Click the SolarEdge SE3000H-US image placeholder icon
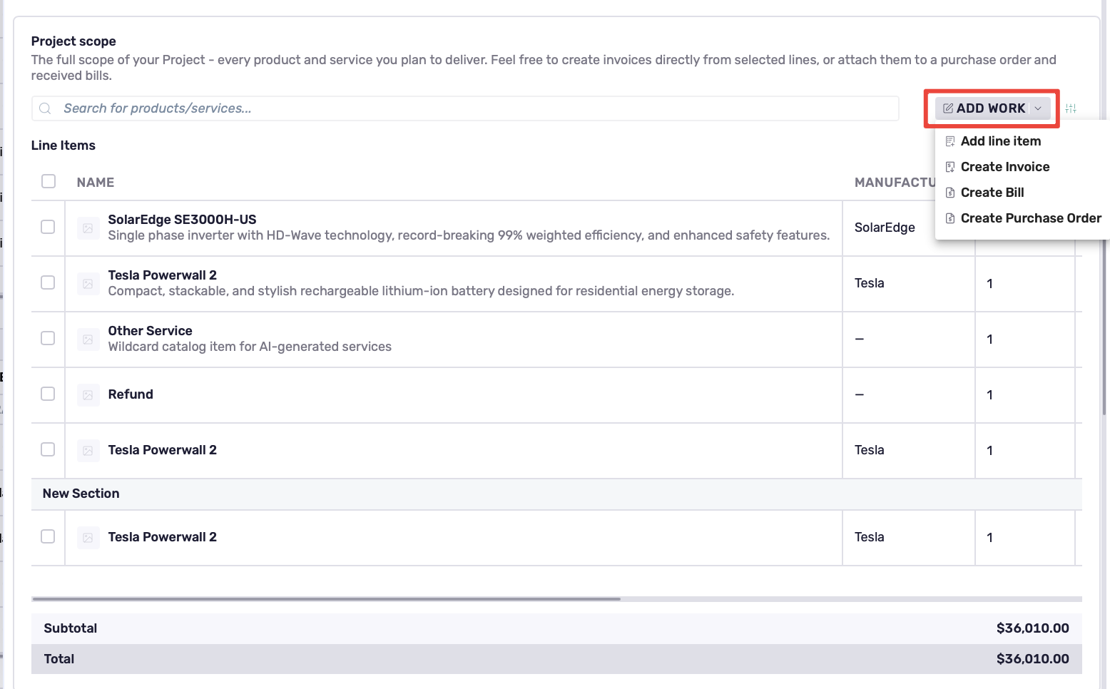1110x689 pixels. click(x=88, y=228)
